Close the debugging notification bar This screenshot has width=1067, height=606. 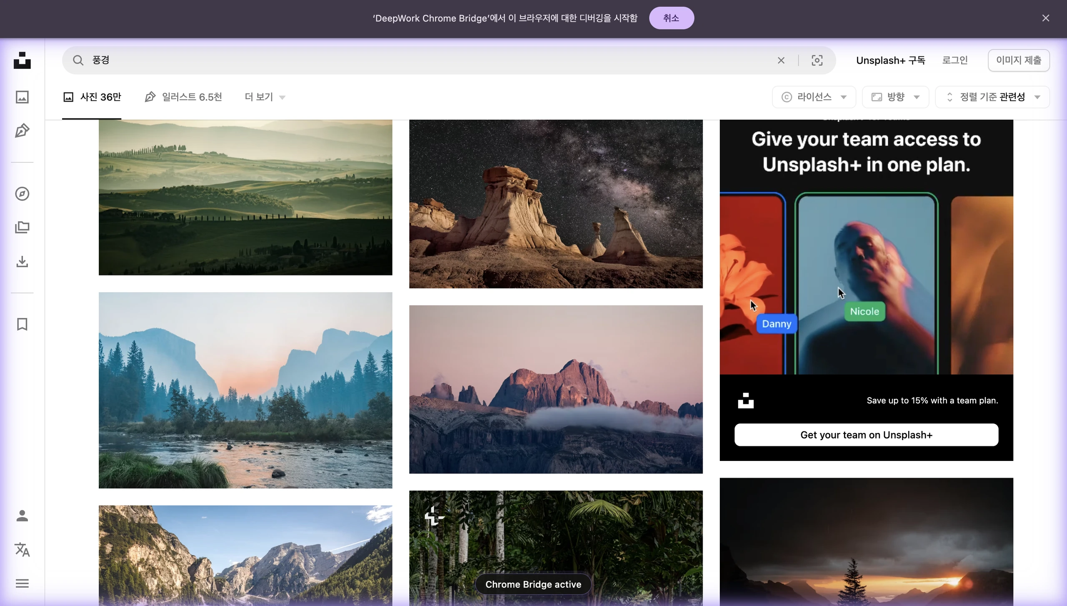[1045, 18]
